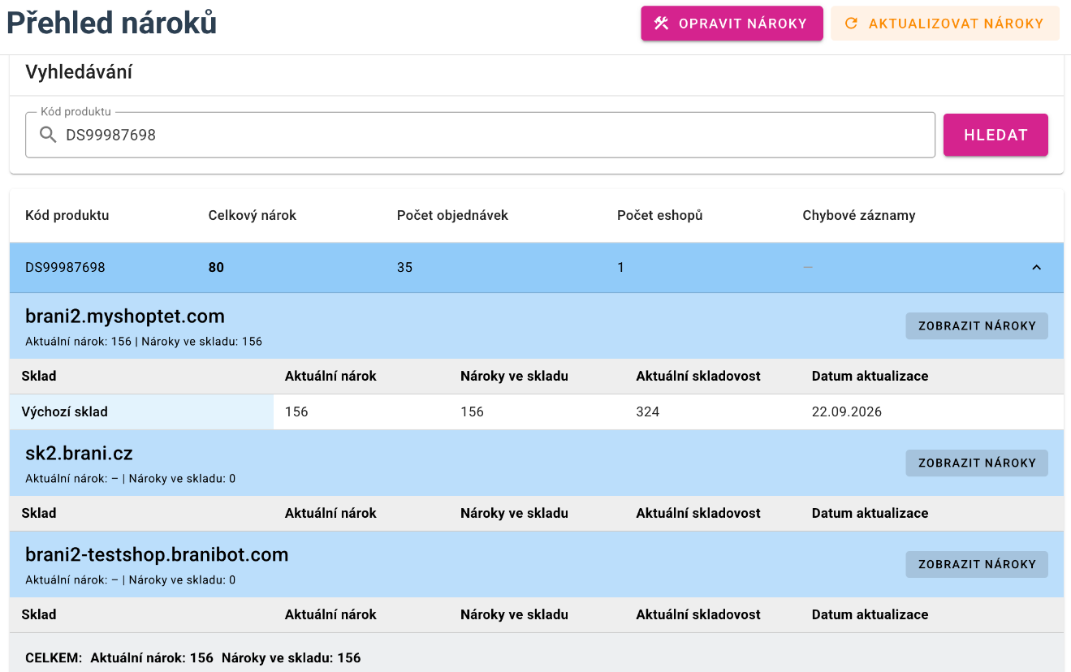
Task: Click Aktuální skladovost header under brani2.myshoptet.com
Action: pyautogui.click(x=698, y=376)
